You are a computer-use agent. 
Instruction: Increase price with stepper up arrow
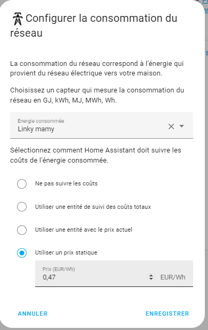tap(151, 275)
